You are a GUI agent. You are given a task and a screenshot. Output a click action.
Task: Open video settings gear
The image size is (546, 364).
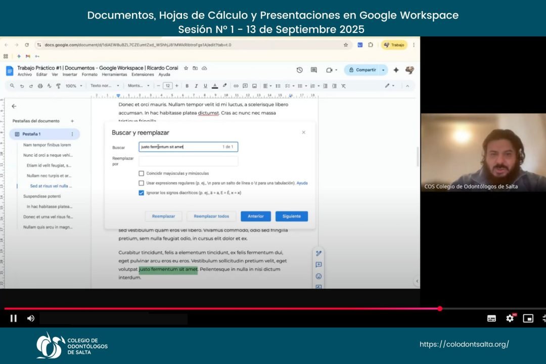click(x=510, y=318)
